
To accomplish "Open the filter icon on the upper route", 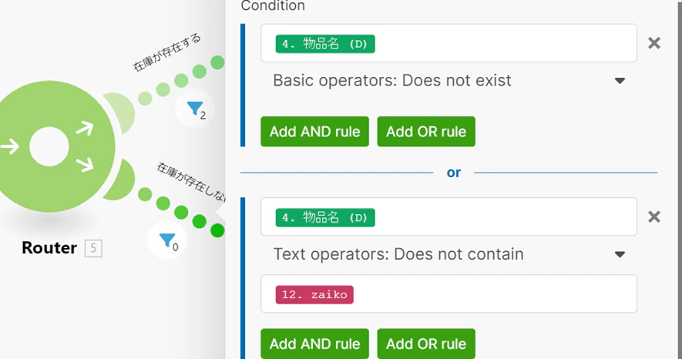I will pyautogui.click(x=195, y=108).
